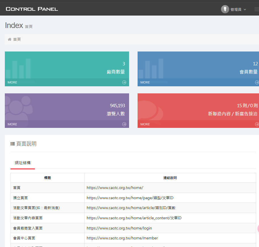259x247 pixels.
Task: Click the 會員廠商登入頁面 row title
Action: point(28,228)
